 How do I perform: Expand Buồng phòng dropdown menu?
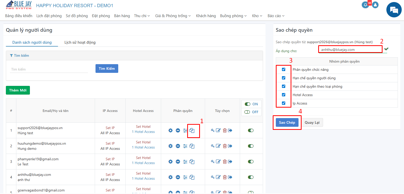tap(233, 16)
